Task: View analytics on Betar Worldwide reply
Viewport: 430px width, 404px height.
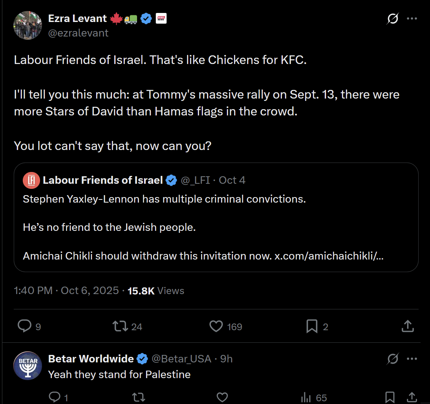Action: point(306,397)
